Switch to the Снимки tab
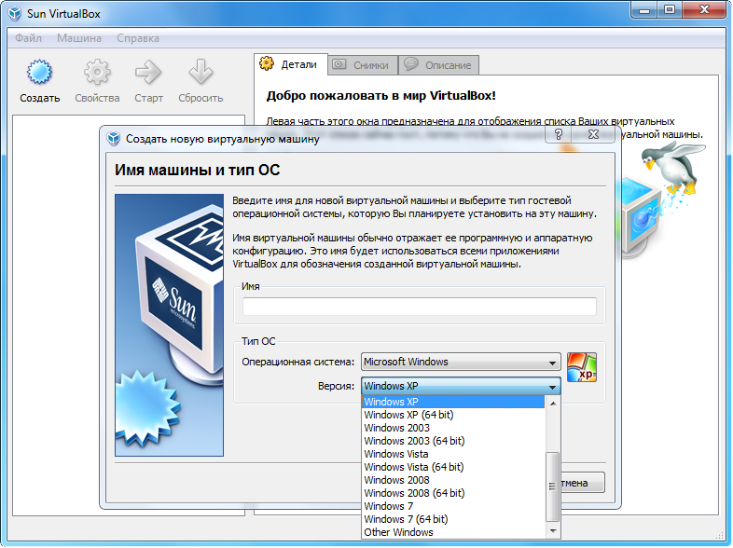The image size is (733, 548). pos(363,65)
